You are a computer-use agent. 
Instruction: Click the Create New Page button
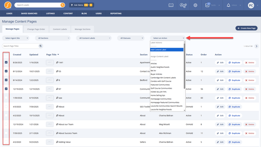click(246, 28)
